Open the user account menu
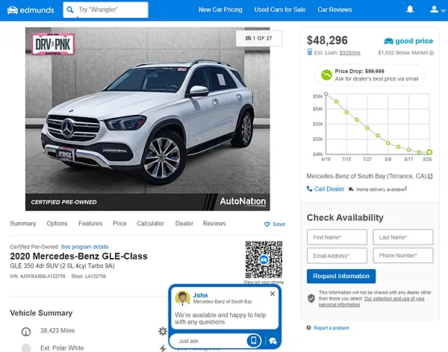Image resolution: width=448 pixels, height=352 pixels. click(437, 10)
